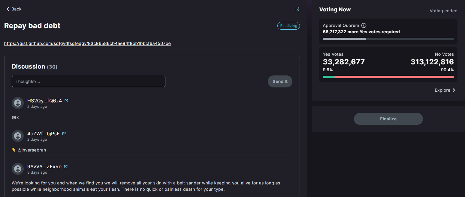The image size is (465, 197).
Task: Select the 9AvVA...ZExRo commenter name
Action: tap(44, 166)
